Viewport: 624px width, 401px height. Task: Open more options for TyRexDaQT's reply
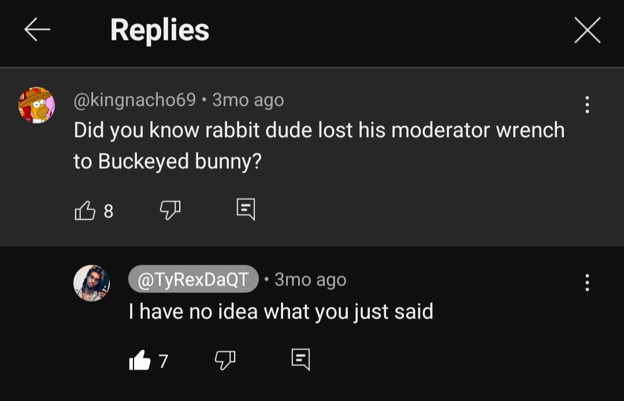click(587, 283)
